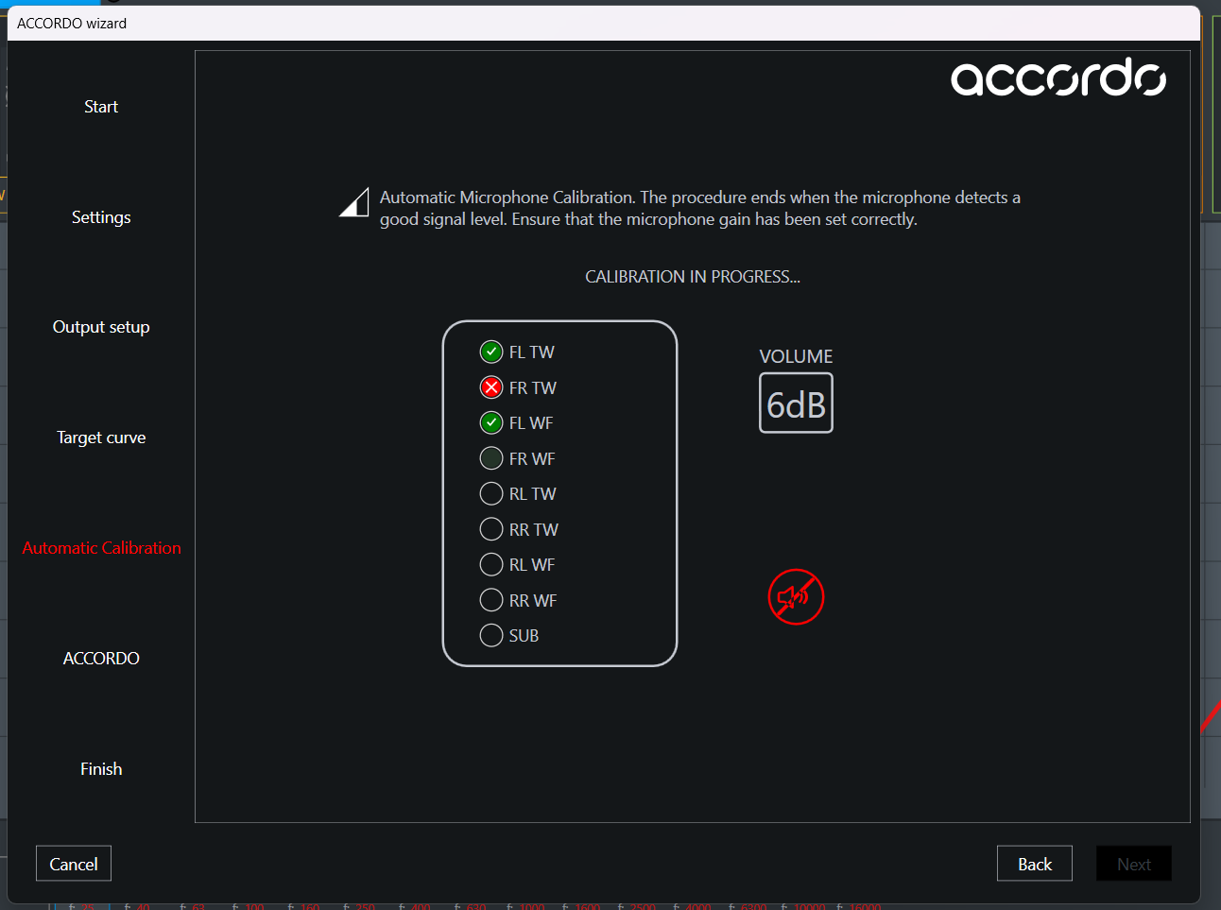The height and width of the screenshot is (910, 1221).
Task: Click the pending indicator on FR WF
Action: point(491,457)
